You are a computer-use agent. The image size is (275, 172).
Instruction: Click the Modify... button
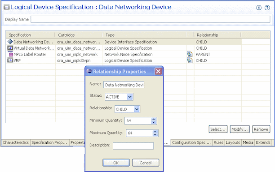[240, 129]
